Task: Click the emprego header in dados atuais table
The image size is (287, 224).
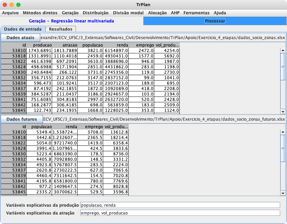Action: point(141,45)
